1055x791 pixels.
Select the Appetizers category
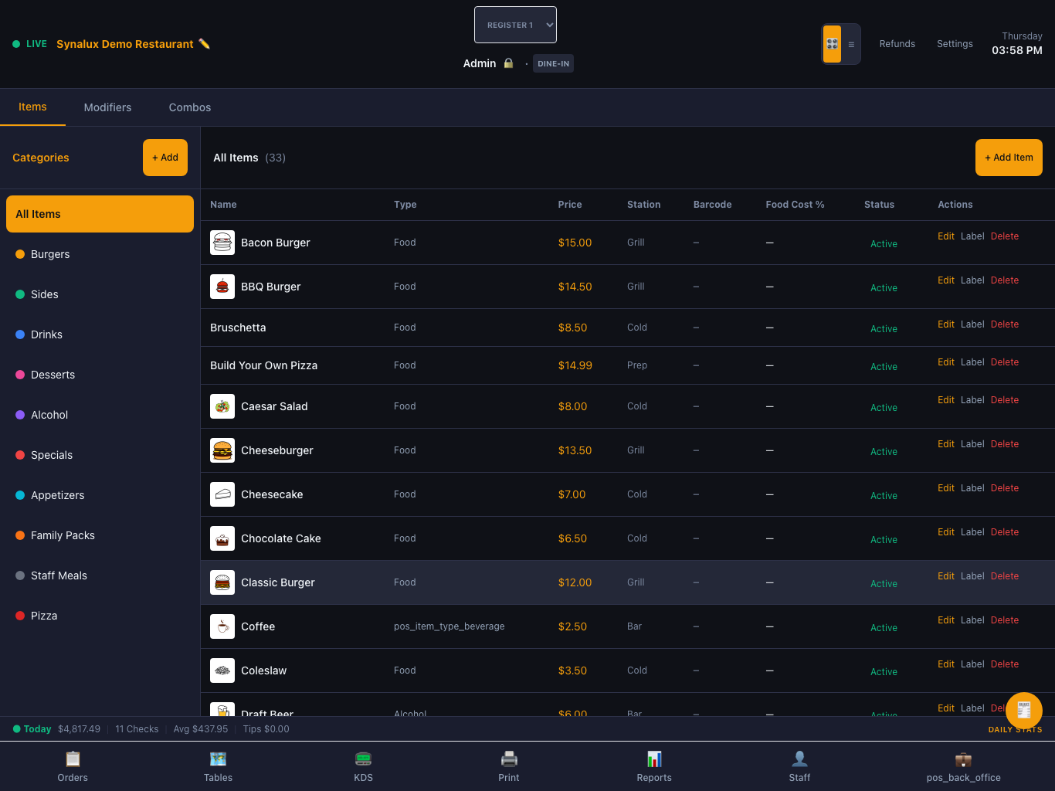(100, 495)
